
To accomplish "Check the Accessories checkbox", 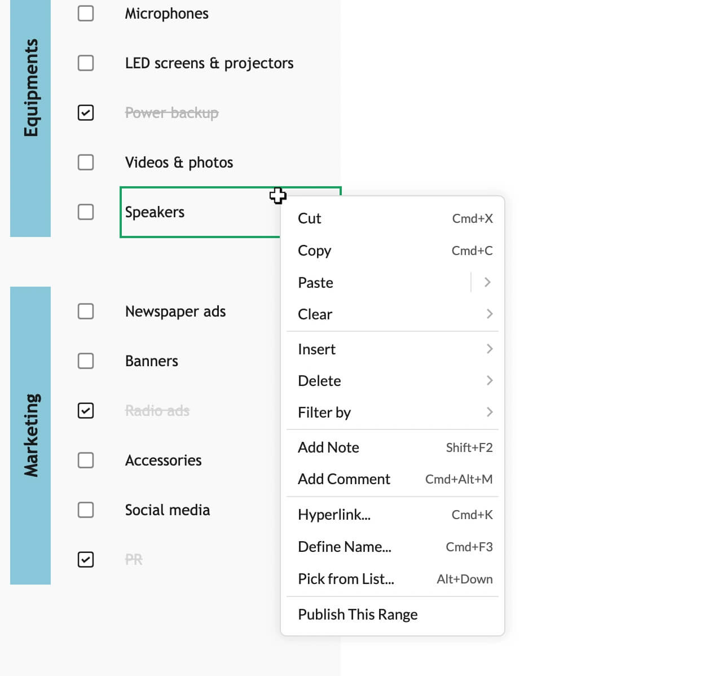I will tap(86, 460).
